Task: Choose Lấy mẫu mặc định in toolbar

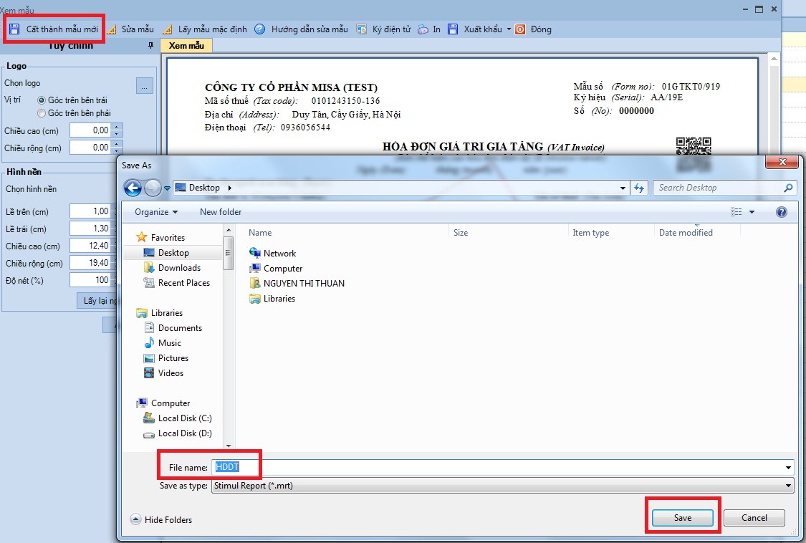Action: (205, 29)
